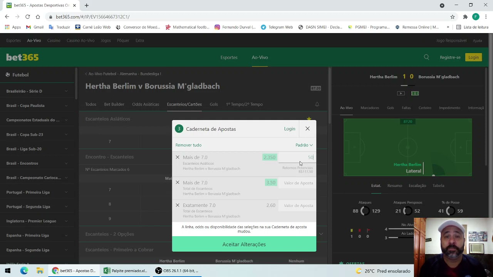Open the Chrome profile avatar

click(476, 17)
